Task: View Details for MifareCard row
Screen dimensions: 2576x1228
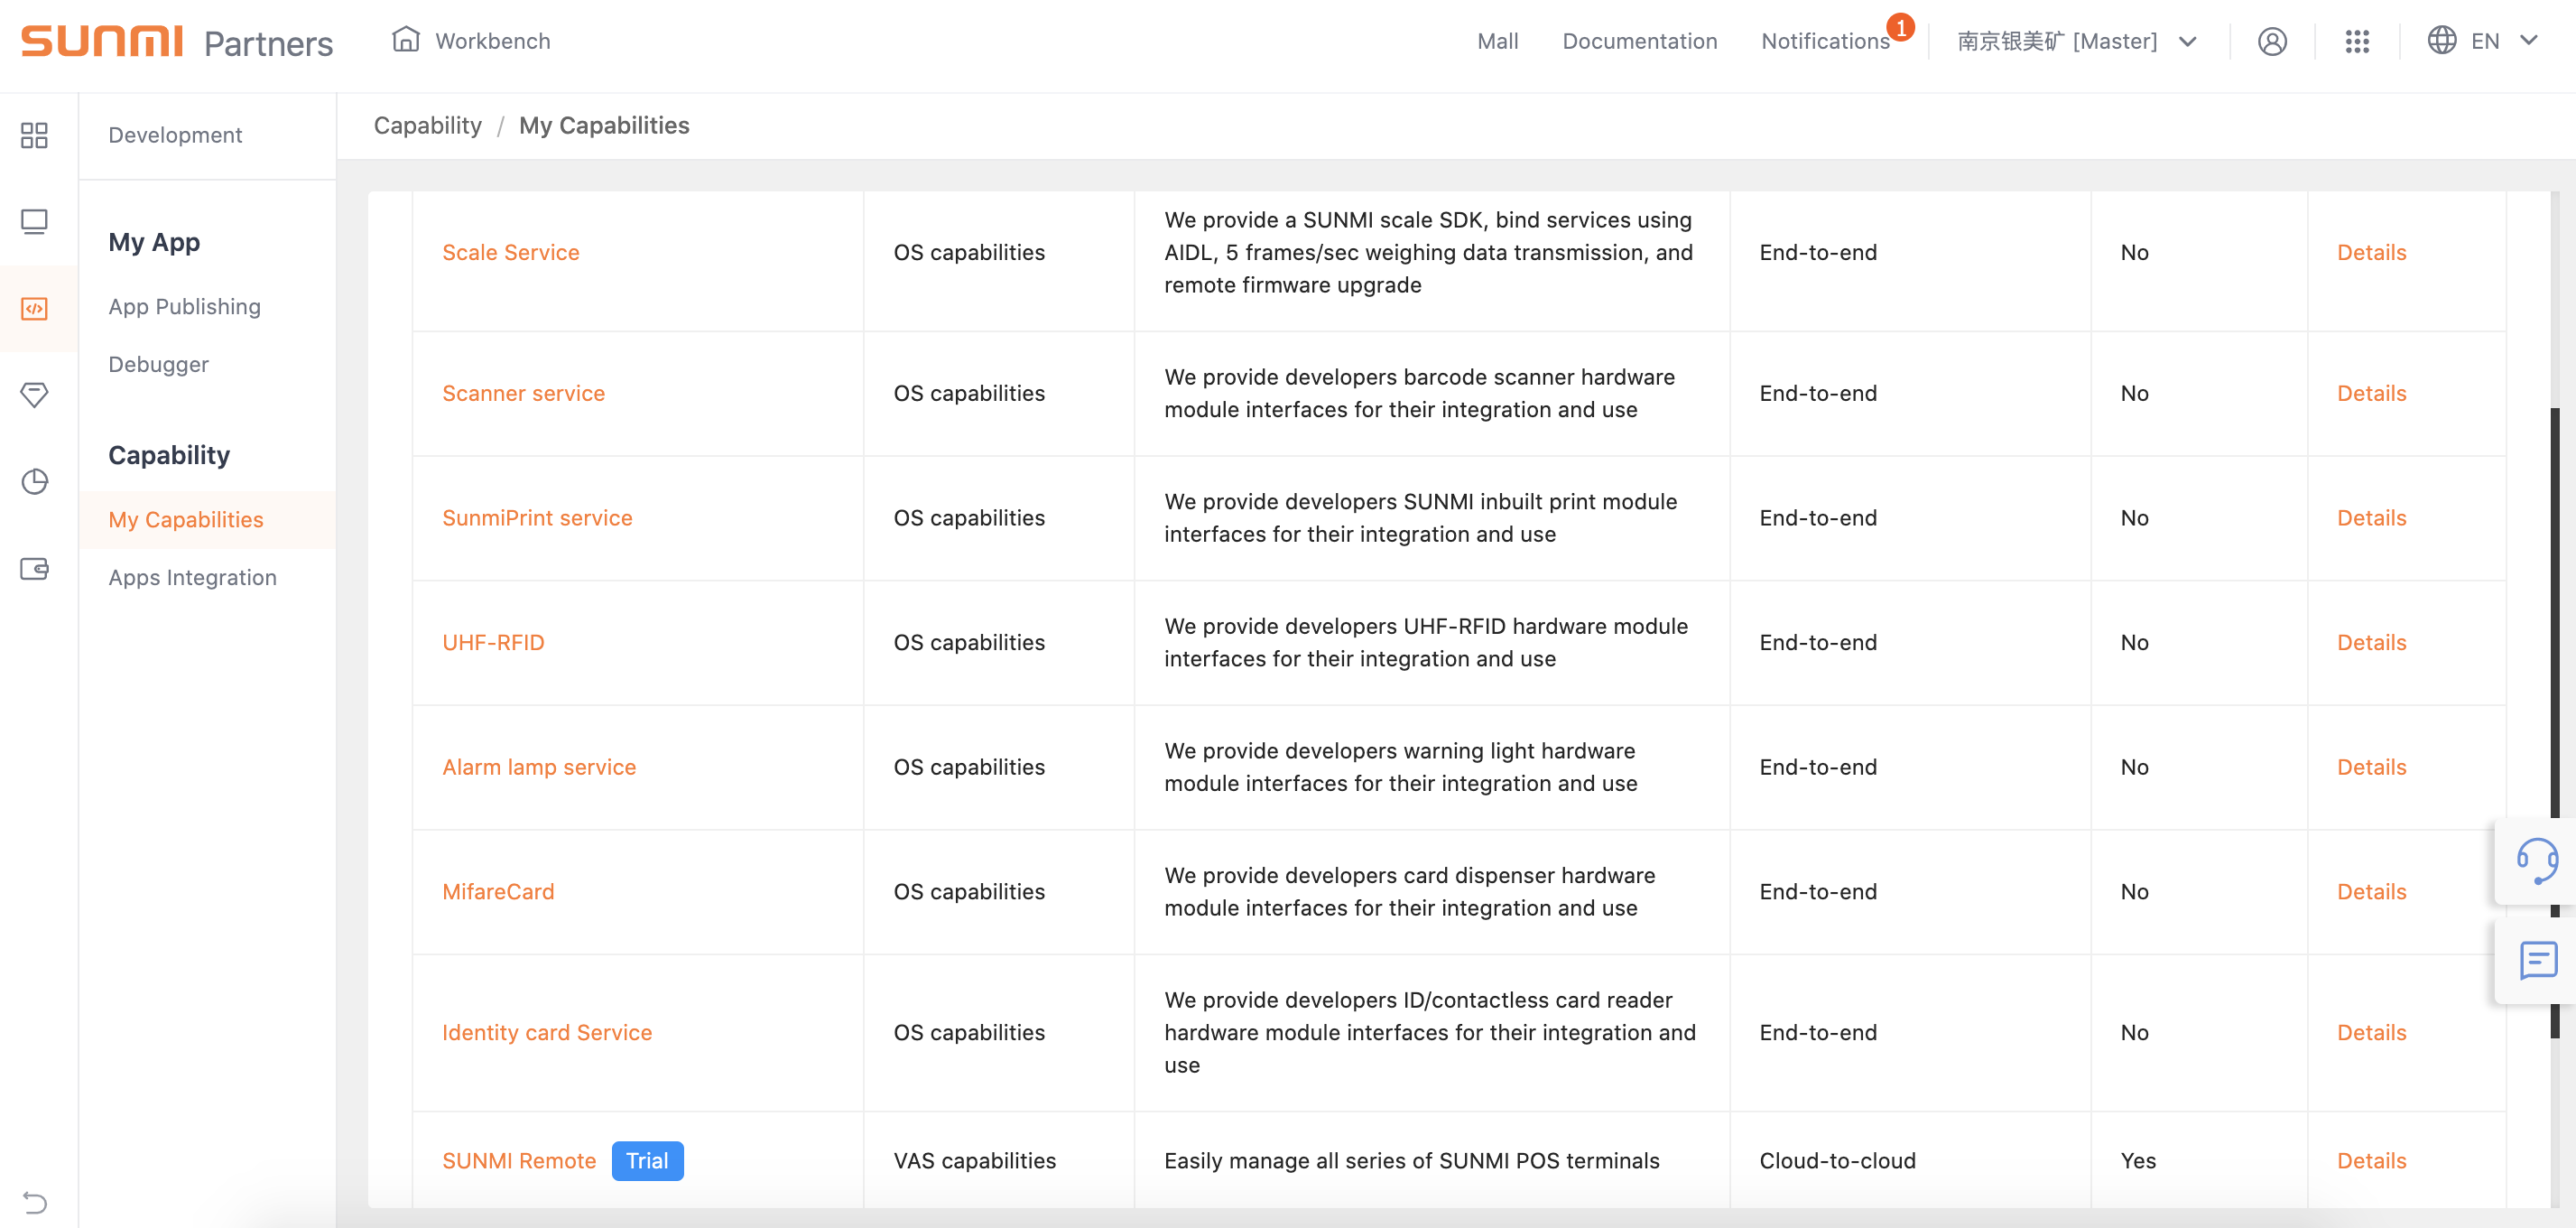Action: (2371, 891)
